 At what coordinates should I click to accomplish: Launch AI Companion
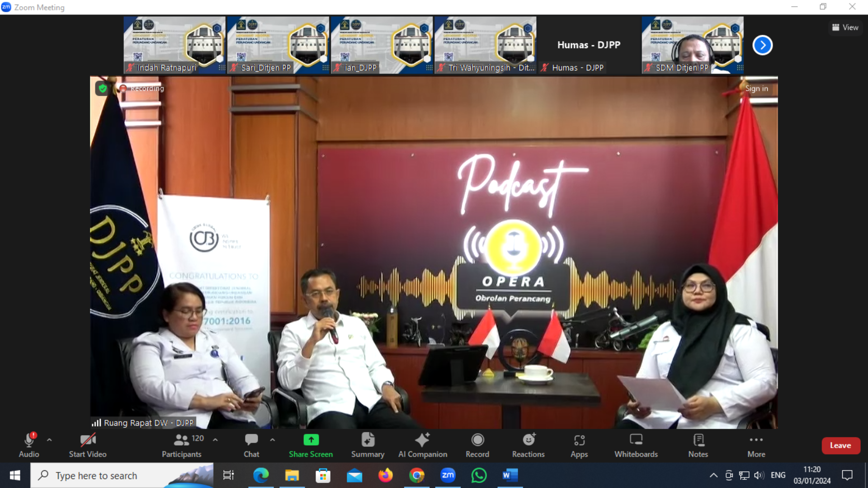423,445
